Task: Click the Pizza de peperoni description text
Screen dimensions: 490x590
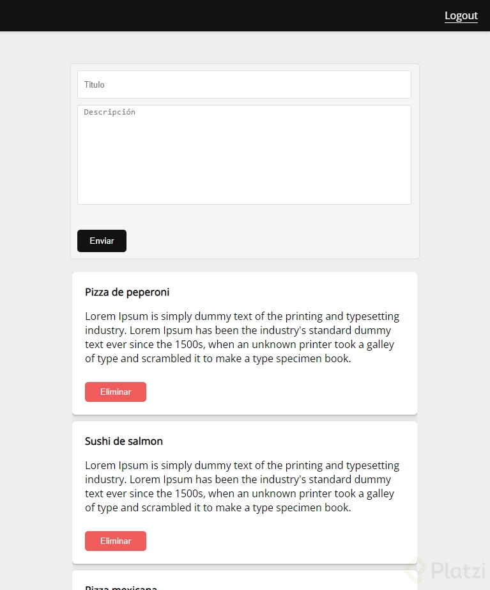Action: tap(243, 337)
